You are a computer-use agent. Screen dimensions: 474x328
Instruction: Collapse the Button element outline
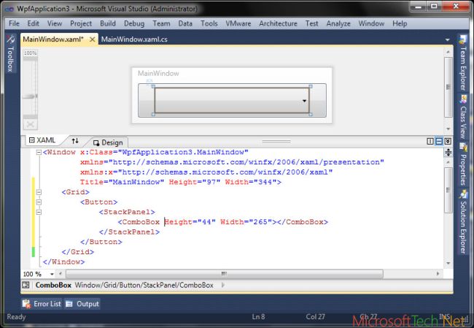(39, 202)
